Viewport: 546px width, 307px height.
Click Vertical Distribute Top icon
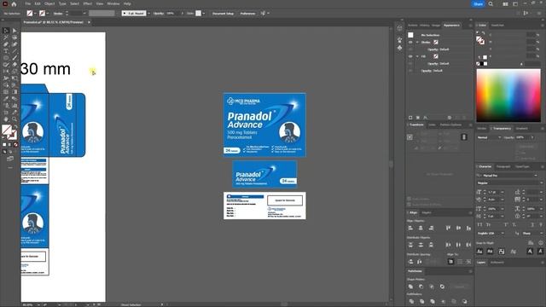click(x=410, y=245)
